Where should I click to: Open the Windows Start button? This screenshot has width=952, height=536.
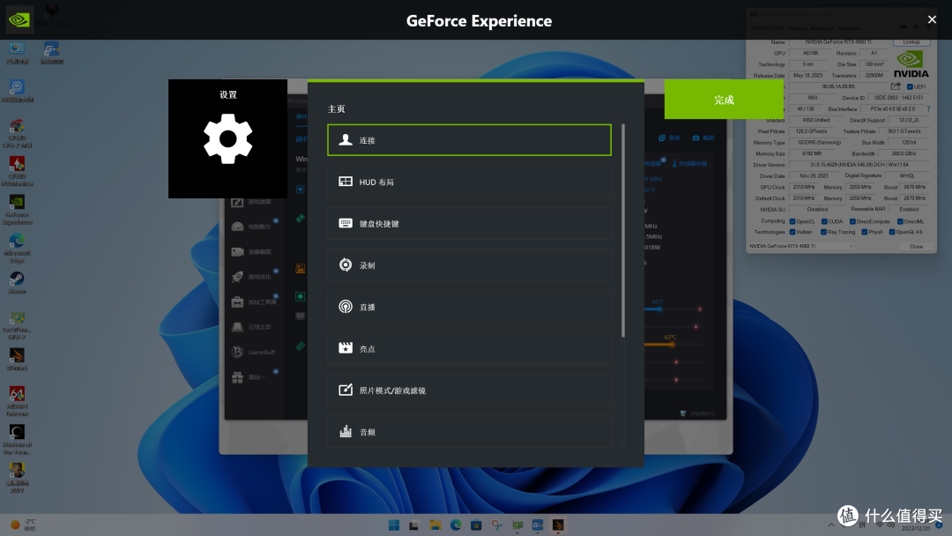pyautogui.click(x=394, y=525)
